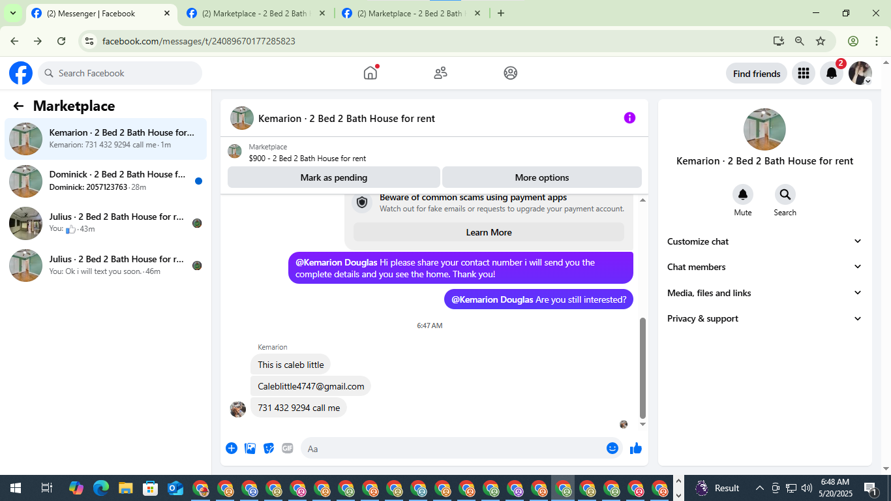Choose a GIF icon in composer
The height and width of the screenshot is (501, 891).
point(288,448)
